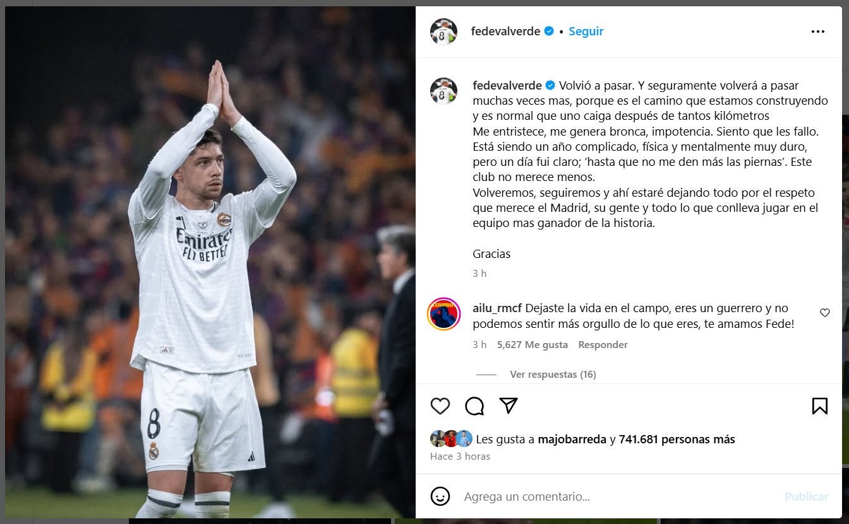Open emoji picker smiley icon
This screenshot has width=849, height=524.
[x=440, y=496]
